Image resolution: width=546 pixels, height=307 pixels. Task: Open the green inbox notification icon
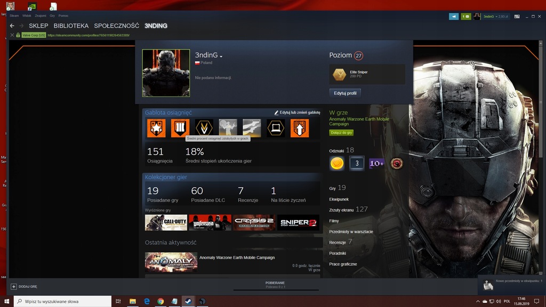pos(466,17)
